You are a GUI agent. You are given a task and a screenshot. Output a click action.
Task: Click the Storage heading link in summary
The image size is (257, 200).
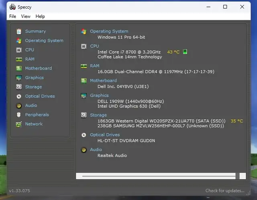point(98,115)
